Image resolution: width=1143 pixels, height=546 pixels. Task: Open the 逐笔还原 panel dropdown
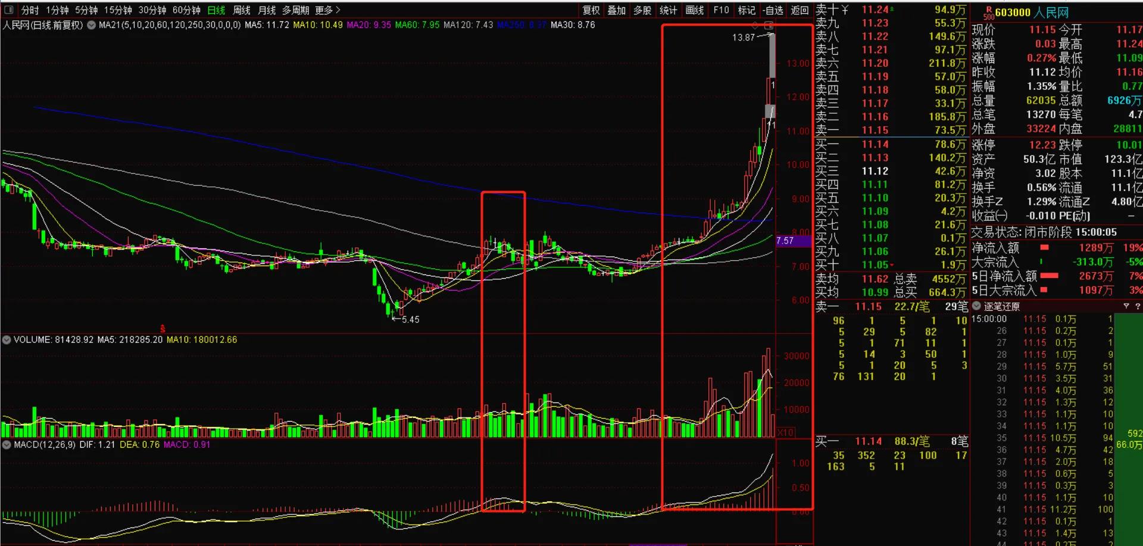point(976,306)
